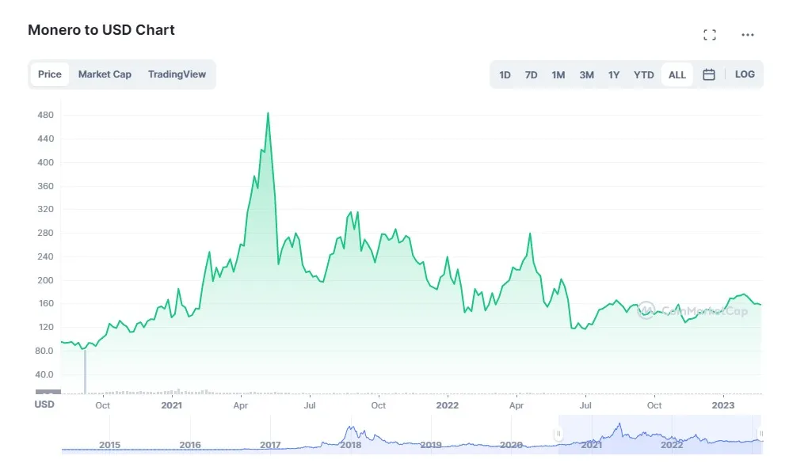Select the 1D time range
This screenshot has height=471, width=789.
(505, 74)
